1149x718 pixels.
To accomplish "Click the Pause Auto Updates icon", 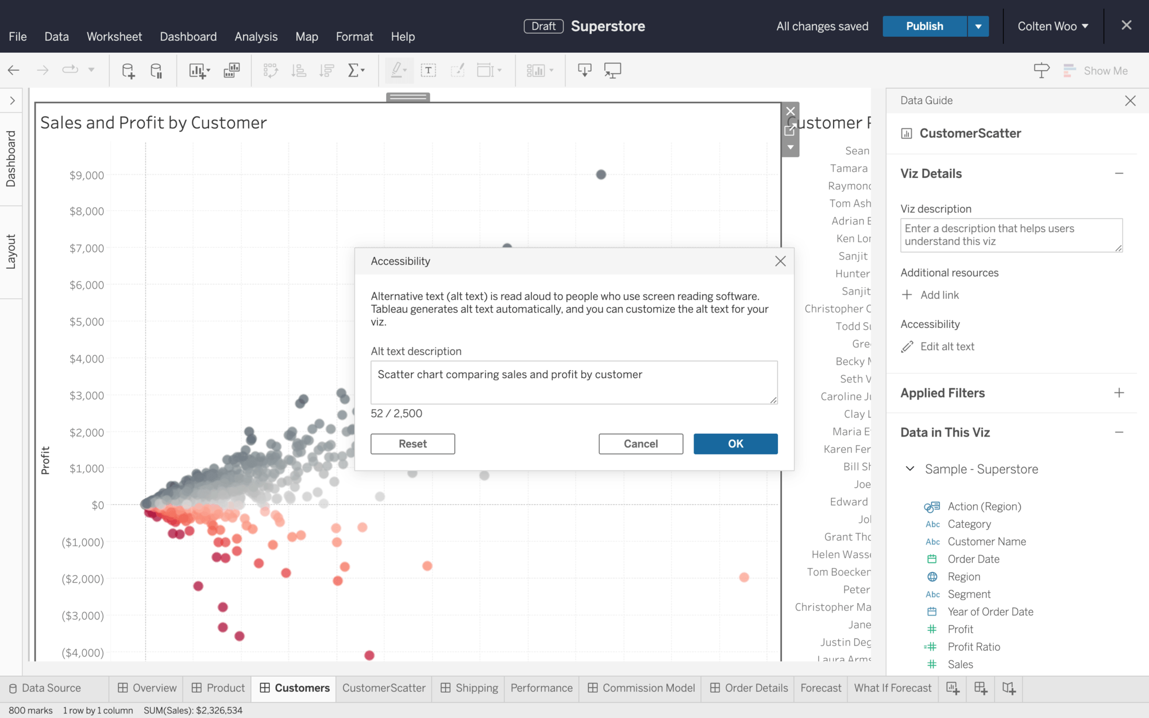I will pos(156,70).
